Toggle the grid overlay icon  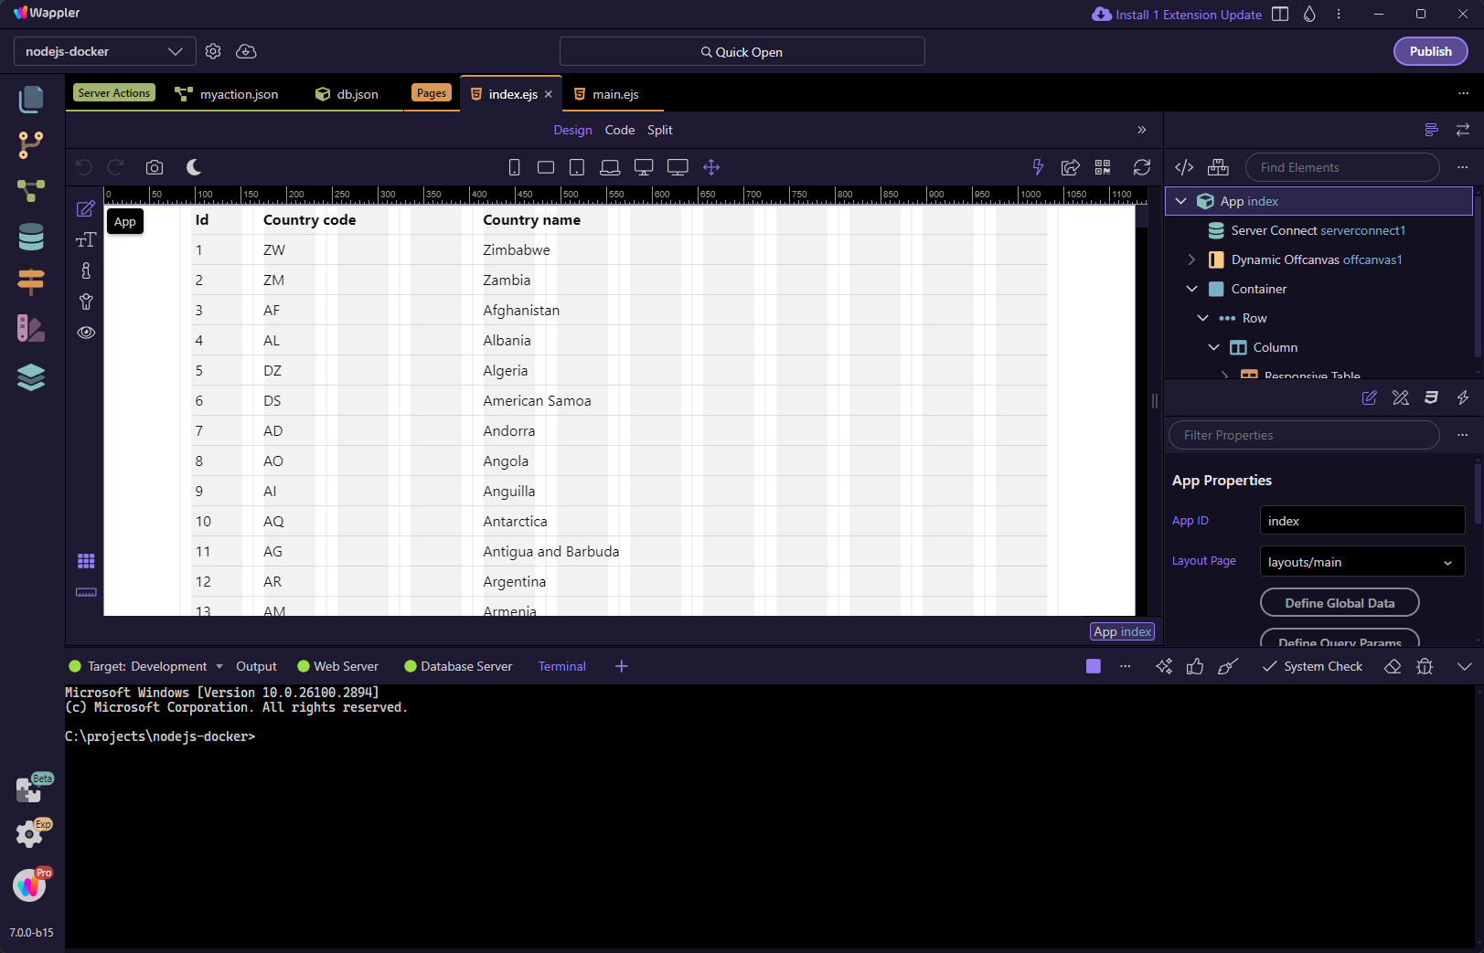coord(86,561)
